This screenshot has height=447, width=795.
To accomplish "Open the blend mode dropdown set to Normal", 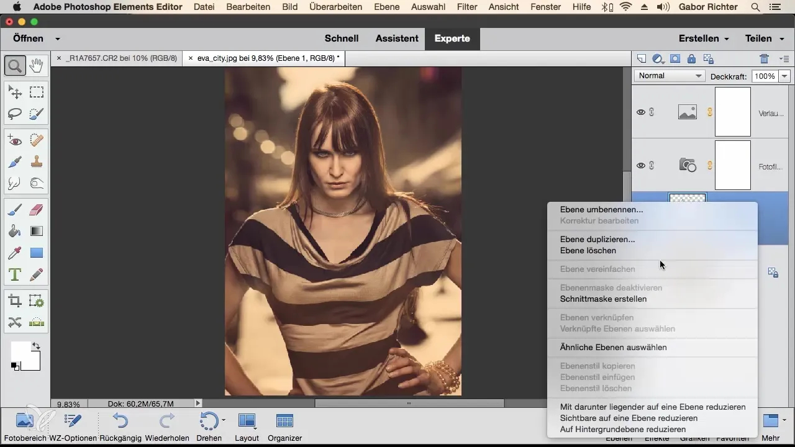I will click(x=669, y=76).
